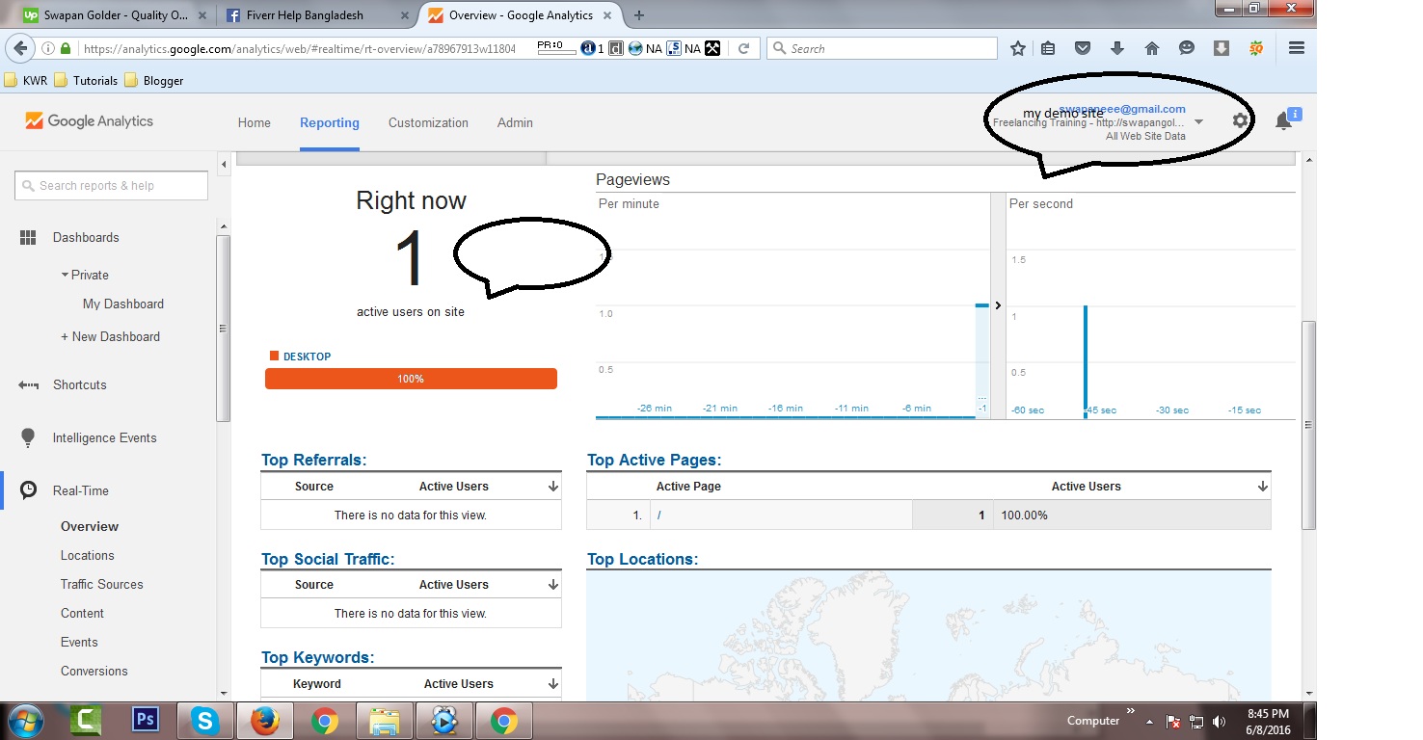Open the smiley chat icon in toolbar
1423x740 pixels.
1187,48
